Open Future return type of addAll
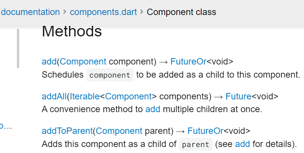Viewport: 304px width, 153px height. 238,96
